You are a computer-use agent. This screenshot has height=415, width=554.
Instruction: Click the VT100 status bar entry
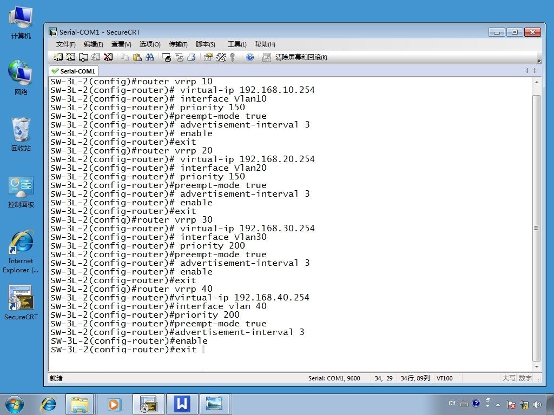click(x=445, y=378)
